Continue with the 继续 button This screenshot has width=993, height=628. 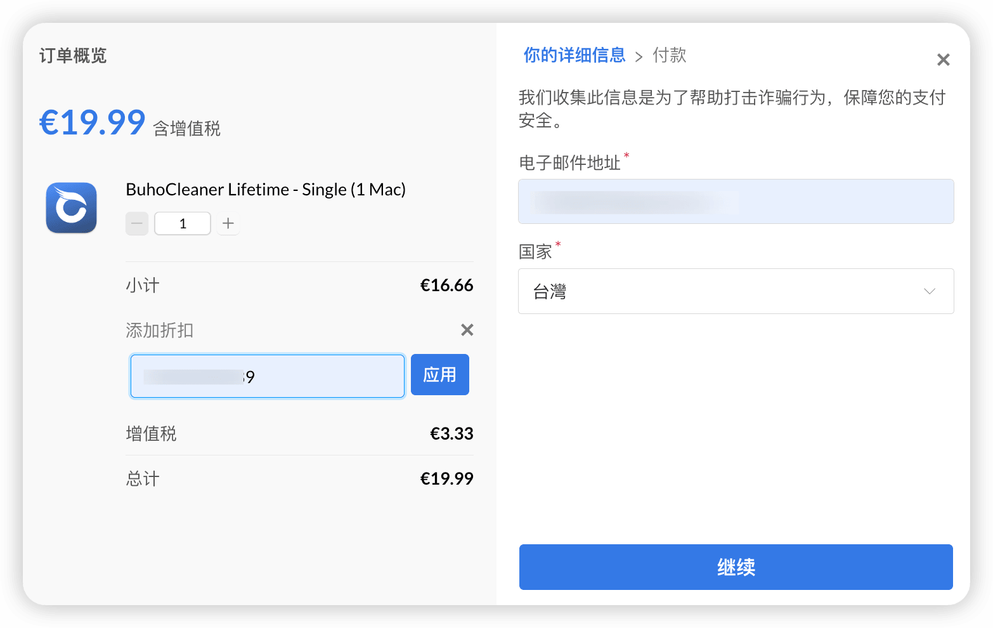[x=736, y=567]
